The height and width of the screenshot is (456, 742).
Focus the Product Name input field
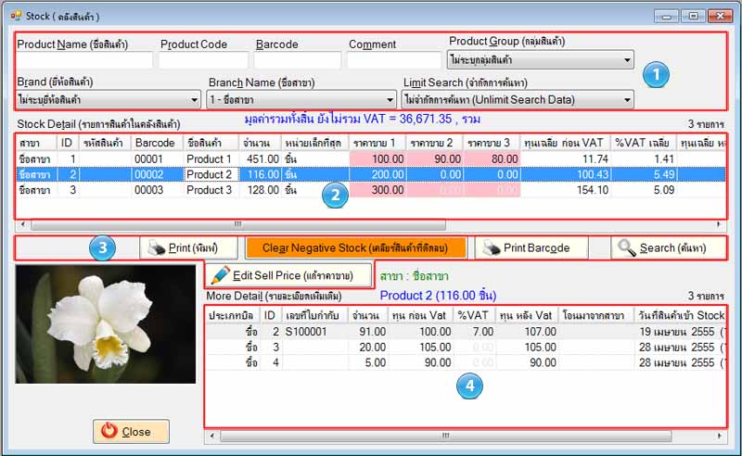click(84, 60)
